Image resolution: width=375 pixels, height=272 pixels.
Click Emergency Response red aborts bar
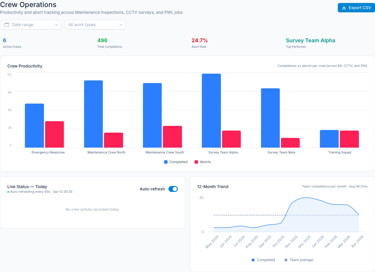pyautogui.click(x=54, y=134)
